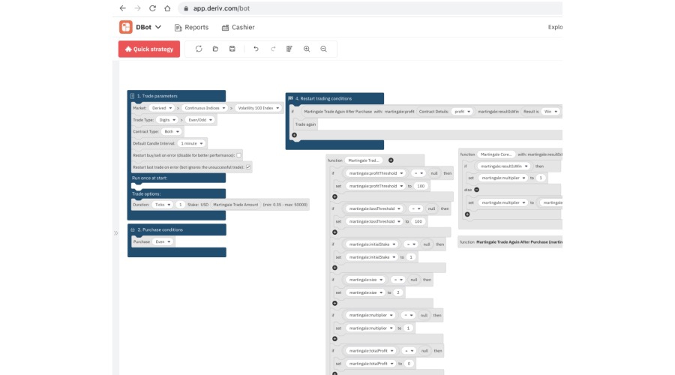Open operator dropdown in profitThreshold if block

click(x=418, y=173)
